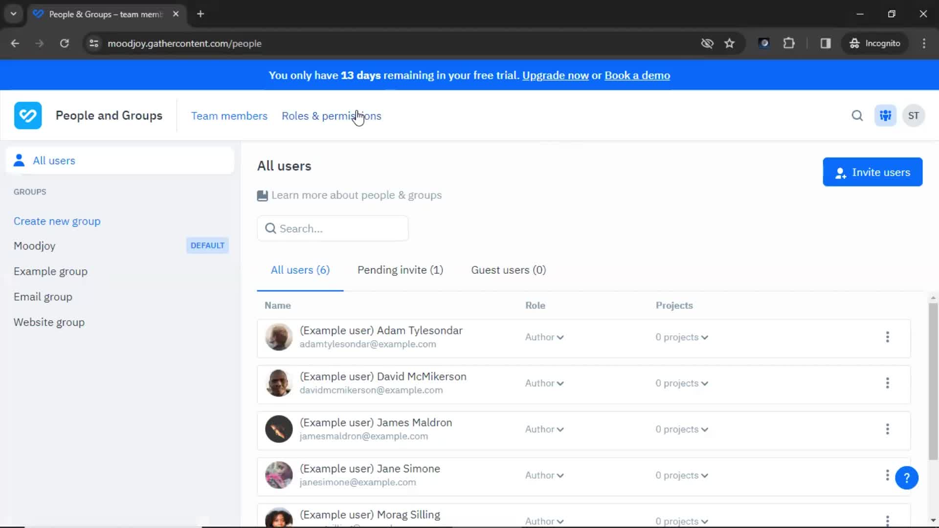Switch to Roles & permissions tab
The height and width of the screenshot is (528, 939).
click(x=332, y=115)
